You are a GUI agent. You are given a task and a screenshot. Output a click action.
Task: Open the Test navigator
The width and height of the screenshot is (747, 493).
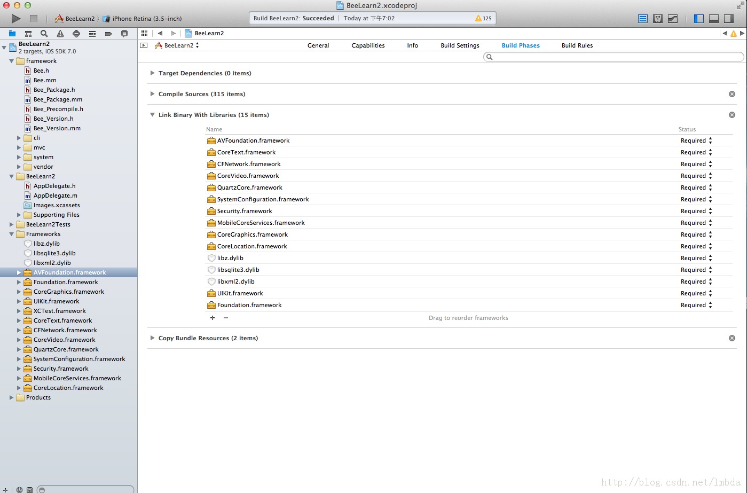pos(76,34)
